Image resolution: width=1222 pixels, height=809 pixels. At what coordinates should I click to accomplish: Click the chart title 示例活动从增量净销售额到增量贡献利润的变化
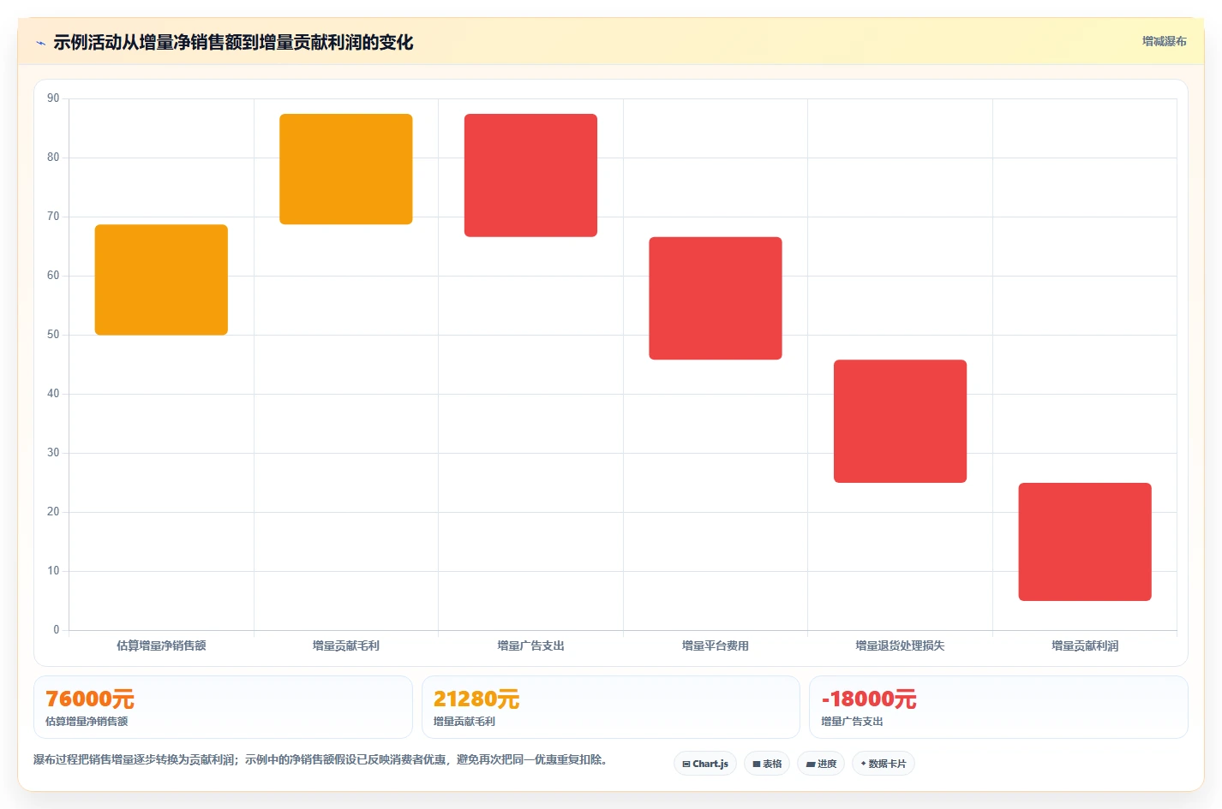(233, 42)
